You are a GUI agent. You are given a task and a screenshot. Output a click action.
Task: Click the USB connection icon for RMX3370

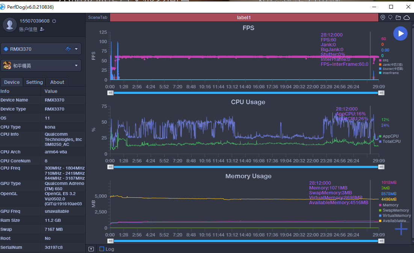point(68,49)
